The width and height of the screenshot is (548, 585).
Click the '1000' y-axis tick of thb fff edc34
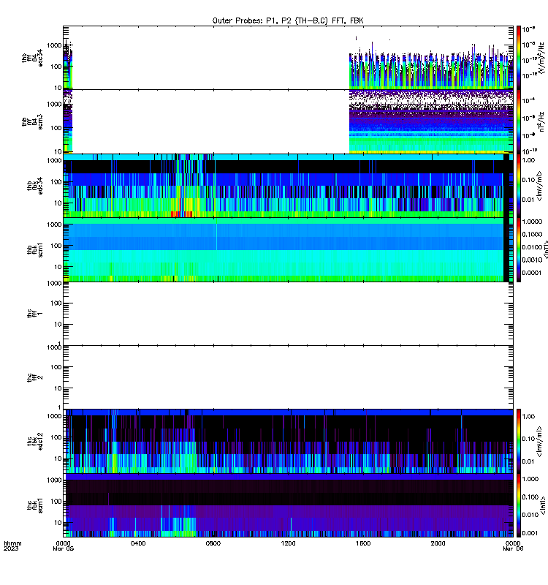pos(54,45)
